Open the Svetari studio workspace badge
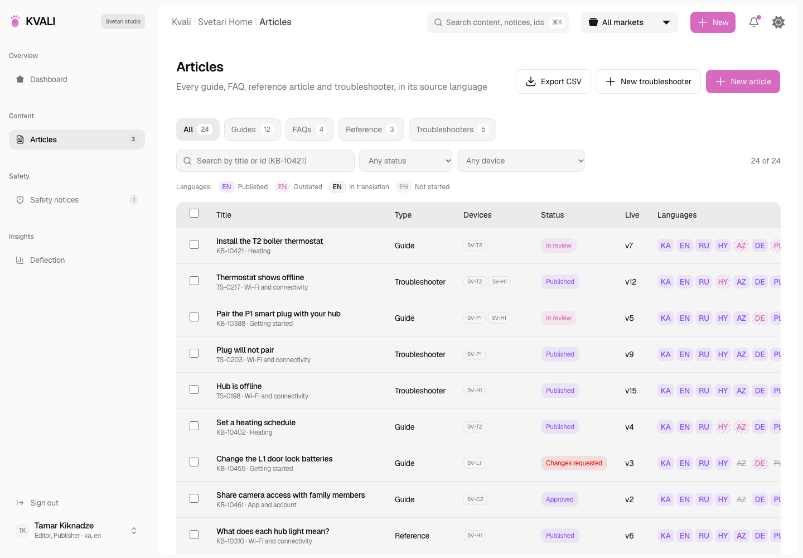Image resolution: width=803 pixels, height=558 pixels. (x=123, y=21)
